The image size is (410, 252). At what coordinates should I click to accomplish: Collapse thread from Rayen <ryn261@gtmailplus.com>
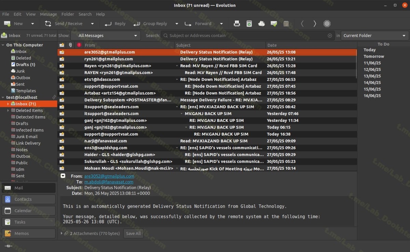177,66
